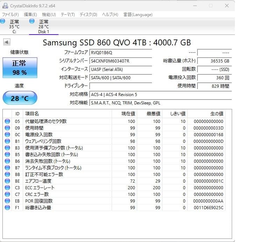The height and width of the screenshot is (242, 258).
Task: Click status orb for ID F1 row
Action: tap(7, 207)
